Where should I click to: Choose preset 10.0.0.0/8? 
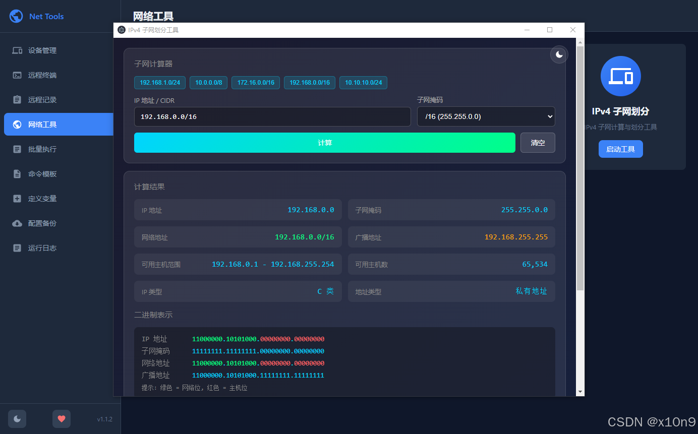pyautogui.click(x=209, y=83)
